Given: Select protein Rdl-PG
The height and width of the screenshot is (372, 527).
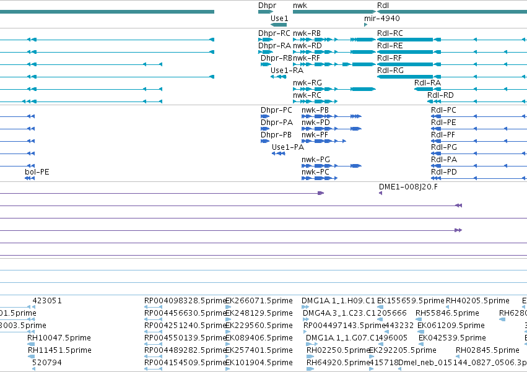Looking at the screenshot, I should pos(479,154).
